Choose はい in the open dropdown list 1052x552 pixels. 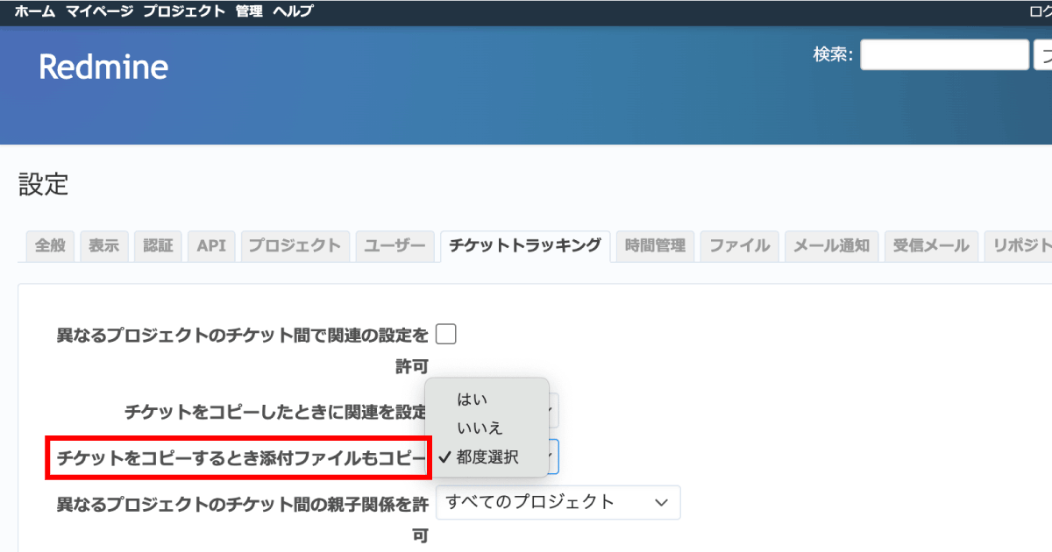tap(472, 400)
